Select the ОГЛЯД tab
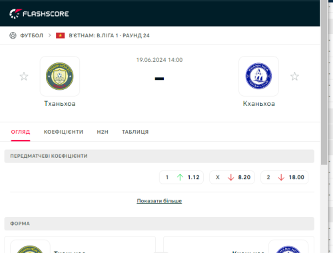Viewport: 333px width, 253px height. [21, 132]
